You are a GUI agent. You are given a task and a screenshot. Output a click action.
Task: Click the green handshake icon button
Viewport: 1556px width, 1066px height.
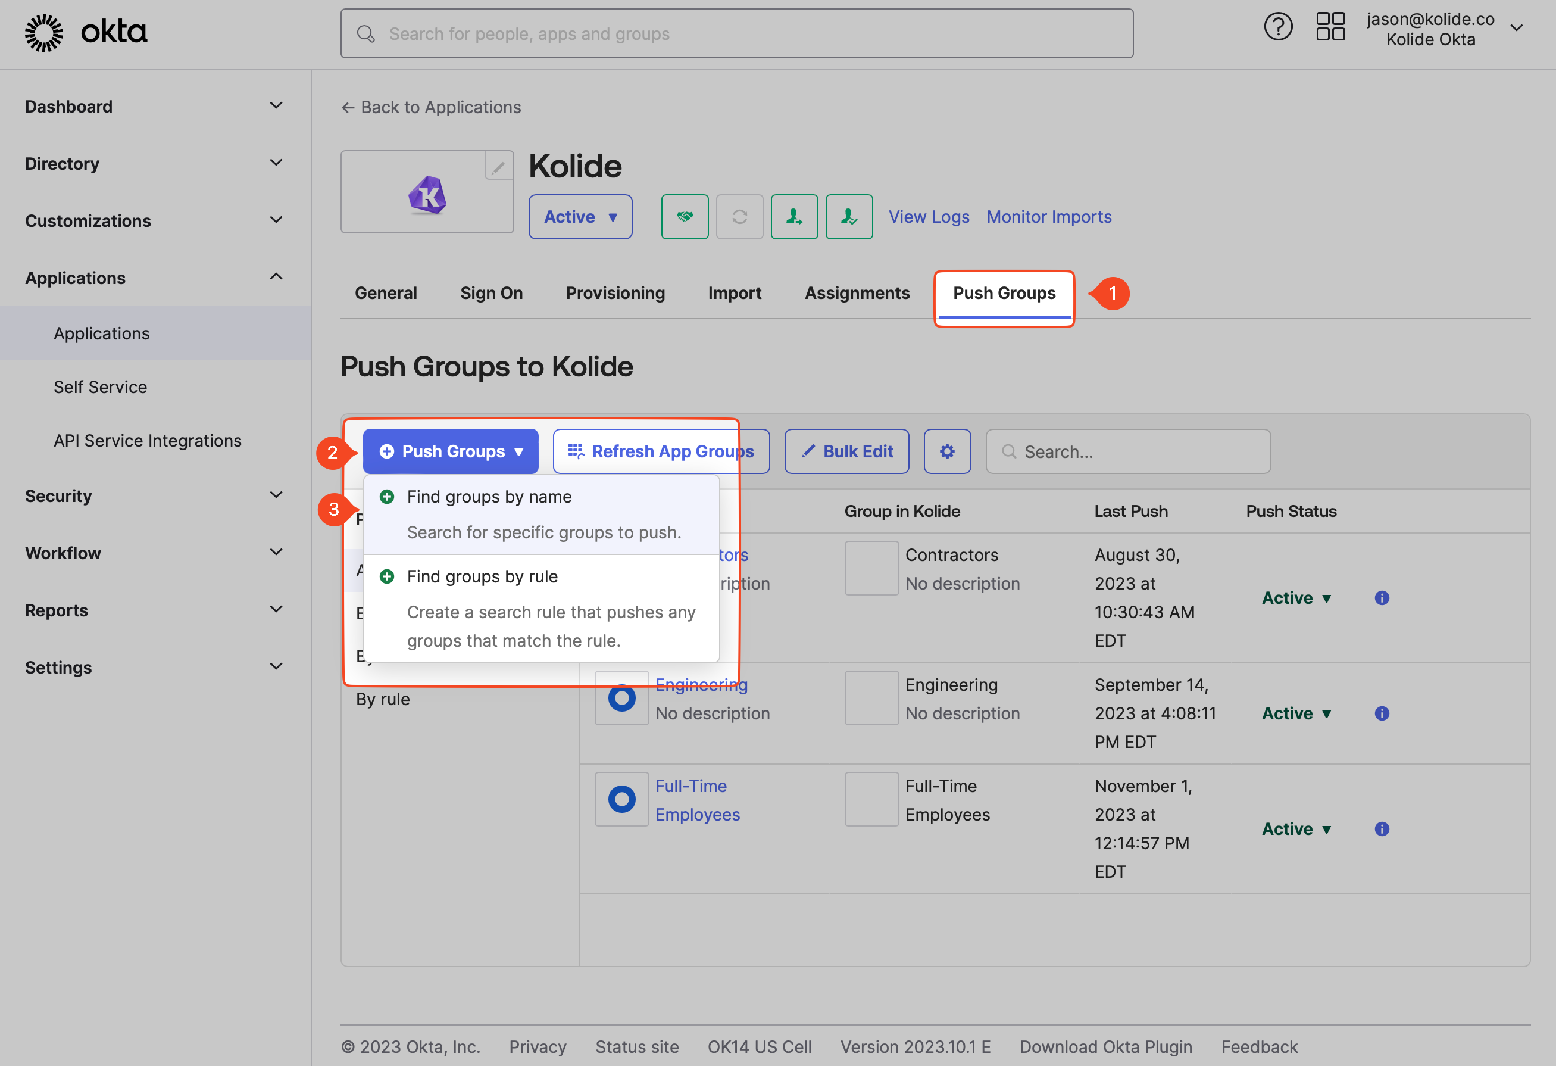tap(685, 217)
